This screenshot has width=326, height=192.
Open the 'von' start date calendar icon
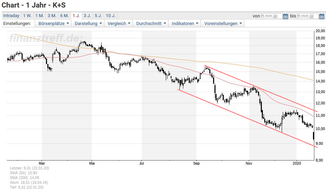pos(286,16)
